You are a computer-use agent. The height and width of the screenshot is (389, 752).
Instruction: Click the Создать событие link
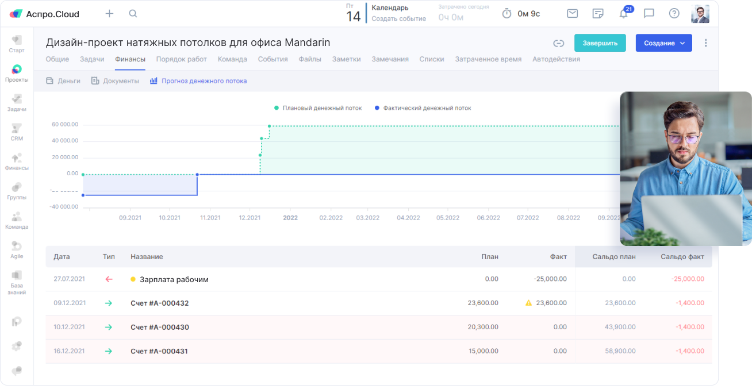398,18
